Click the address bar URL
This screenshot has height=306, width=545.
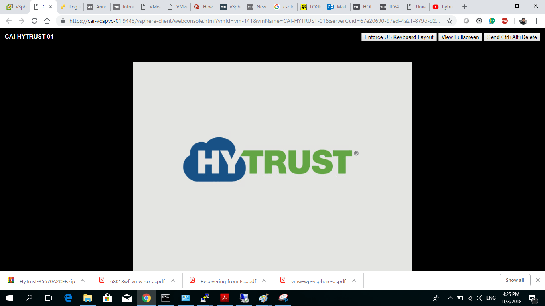coord(255,21)
